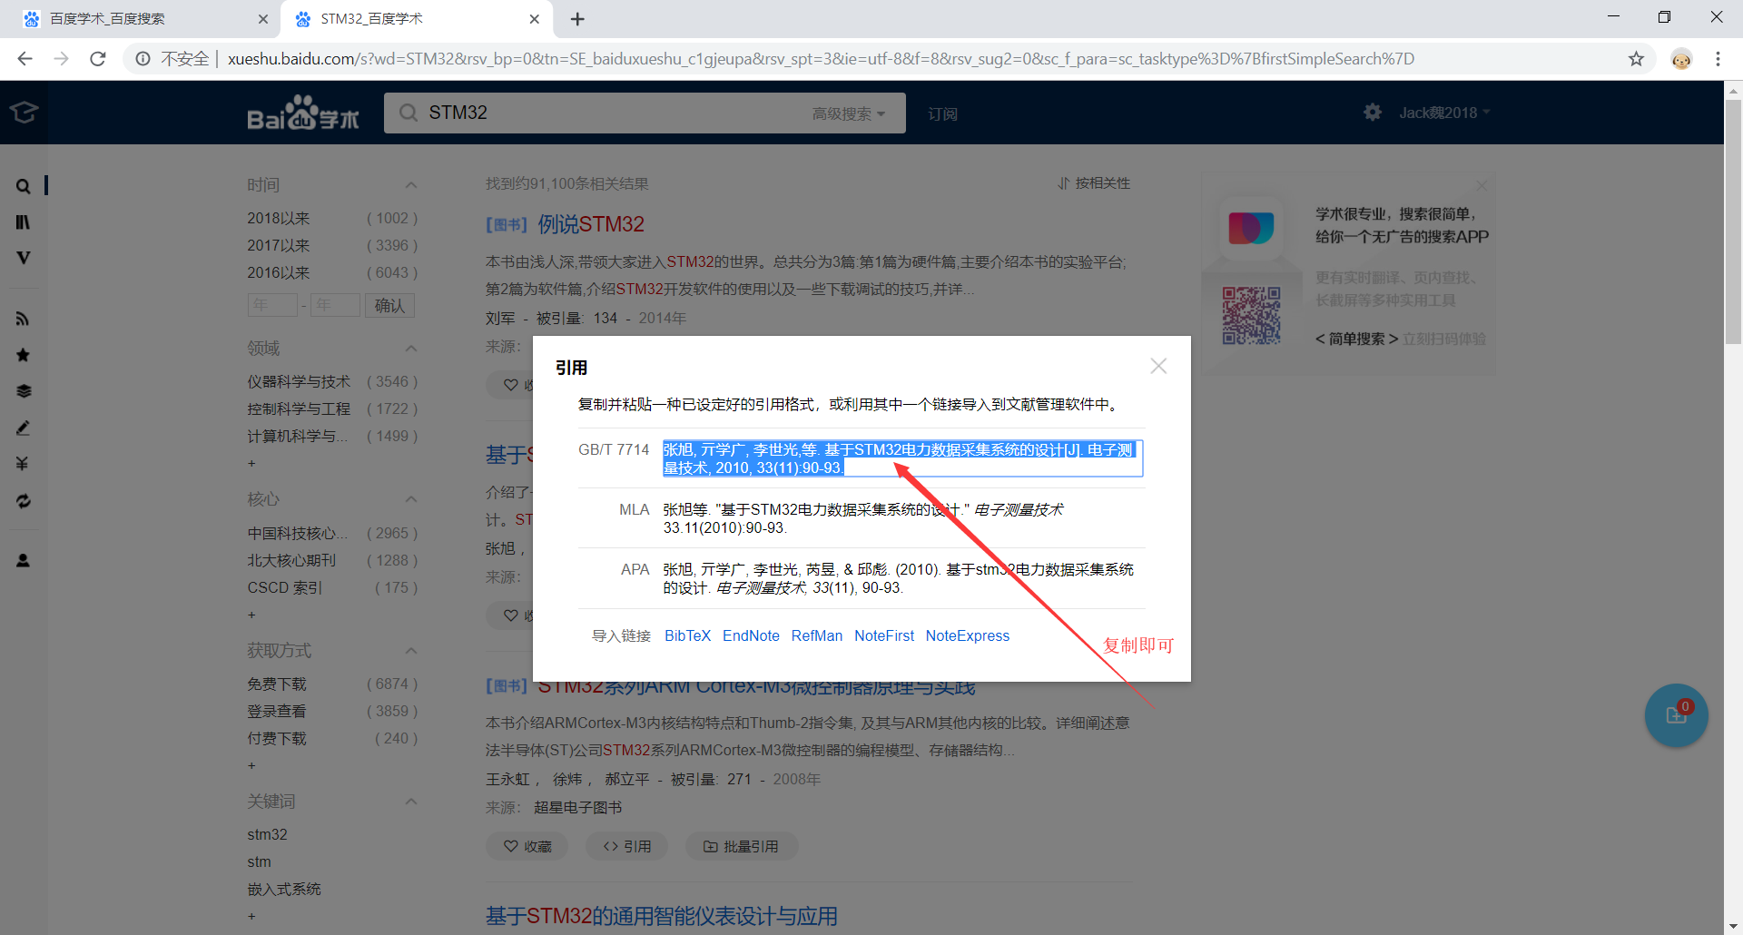Viewport: 1743px width, 935px height.
Task: Click the Baidu Xueshu logo
Action: pos(303,113)
